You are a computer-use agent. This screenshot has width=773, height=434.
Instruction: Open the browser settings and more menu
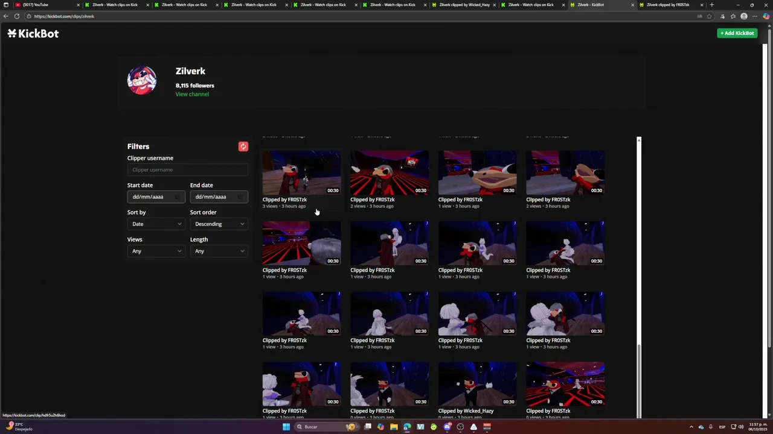pyautogui.click(x=754, y=16)
